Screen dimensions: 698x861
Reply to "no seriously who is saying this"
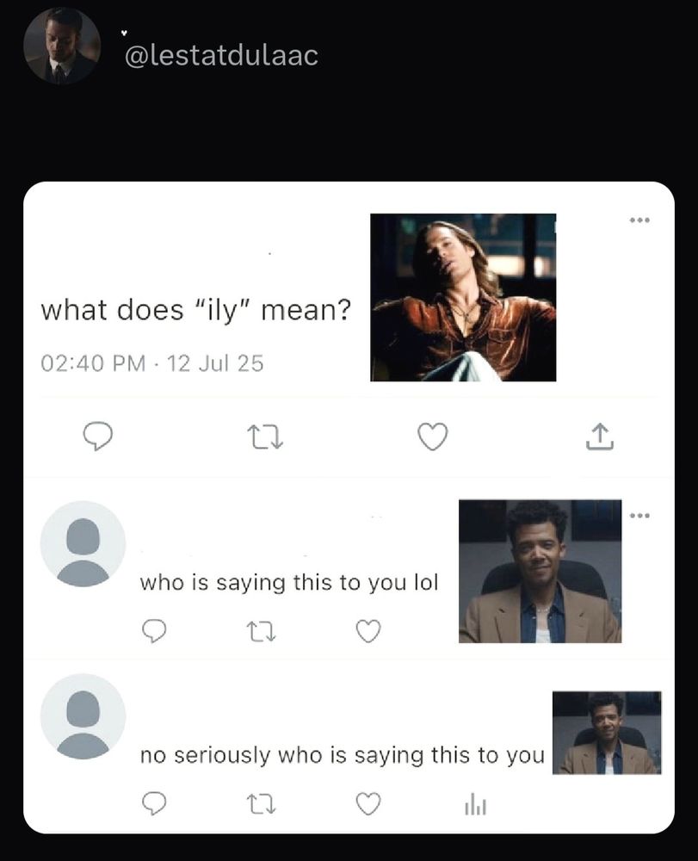(154, 804)
